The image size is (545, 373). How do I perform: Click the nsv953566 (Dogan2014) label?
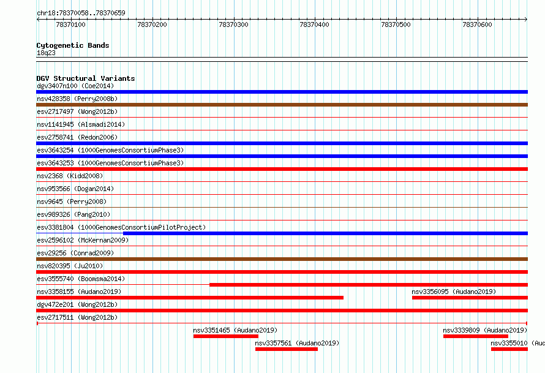75,189
